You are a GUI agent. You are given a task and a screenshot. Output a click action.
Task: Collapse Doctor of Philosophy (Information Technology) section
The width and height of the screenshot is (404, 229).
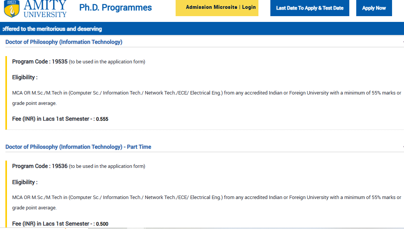click(x=64, y=42)
